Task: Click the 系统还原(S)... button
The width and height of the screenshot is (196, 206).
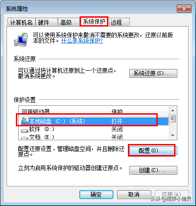Action: (x=153, y=73)
